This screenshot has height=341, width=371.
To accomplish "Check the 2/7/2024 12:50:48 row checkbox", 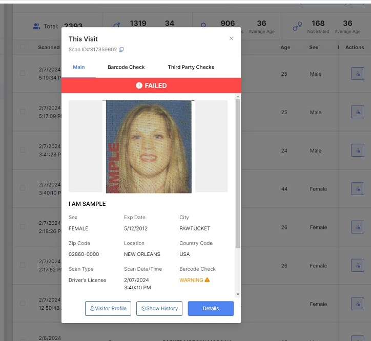I will coord(23,304).
